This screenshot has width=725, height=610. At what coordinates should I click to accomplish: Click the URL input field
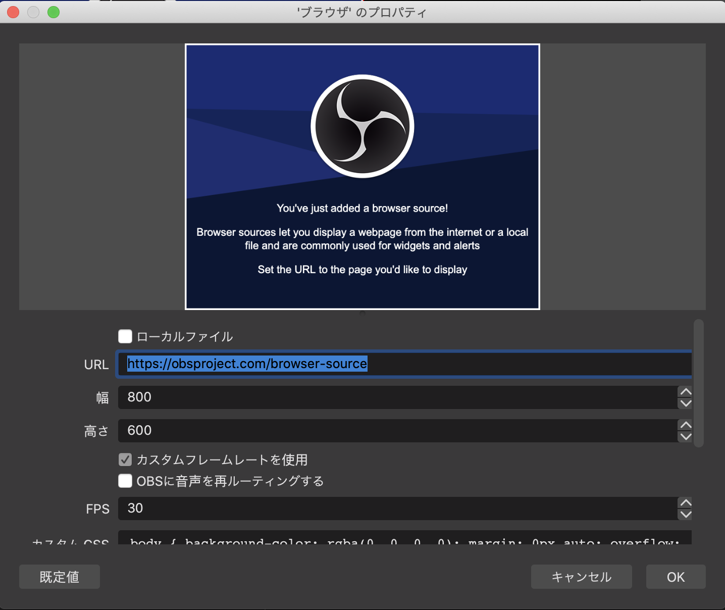pos(404,364)
